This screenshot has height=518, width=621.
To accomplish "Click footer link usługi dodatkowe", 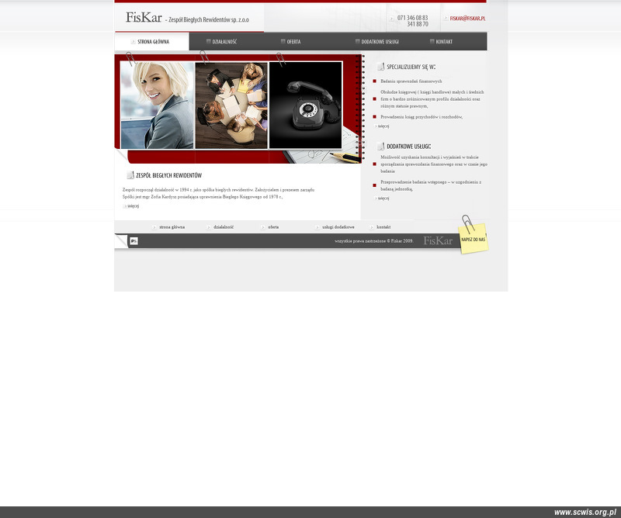I will [338, 227].
